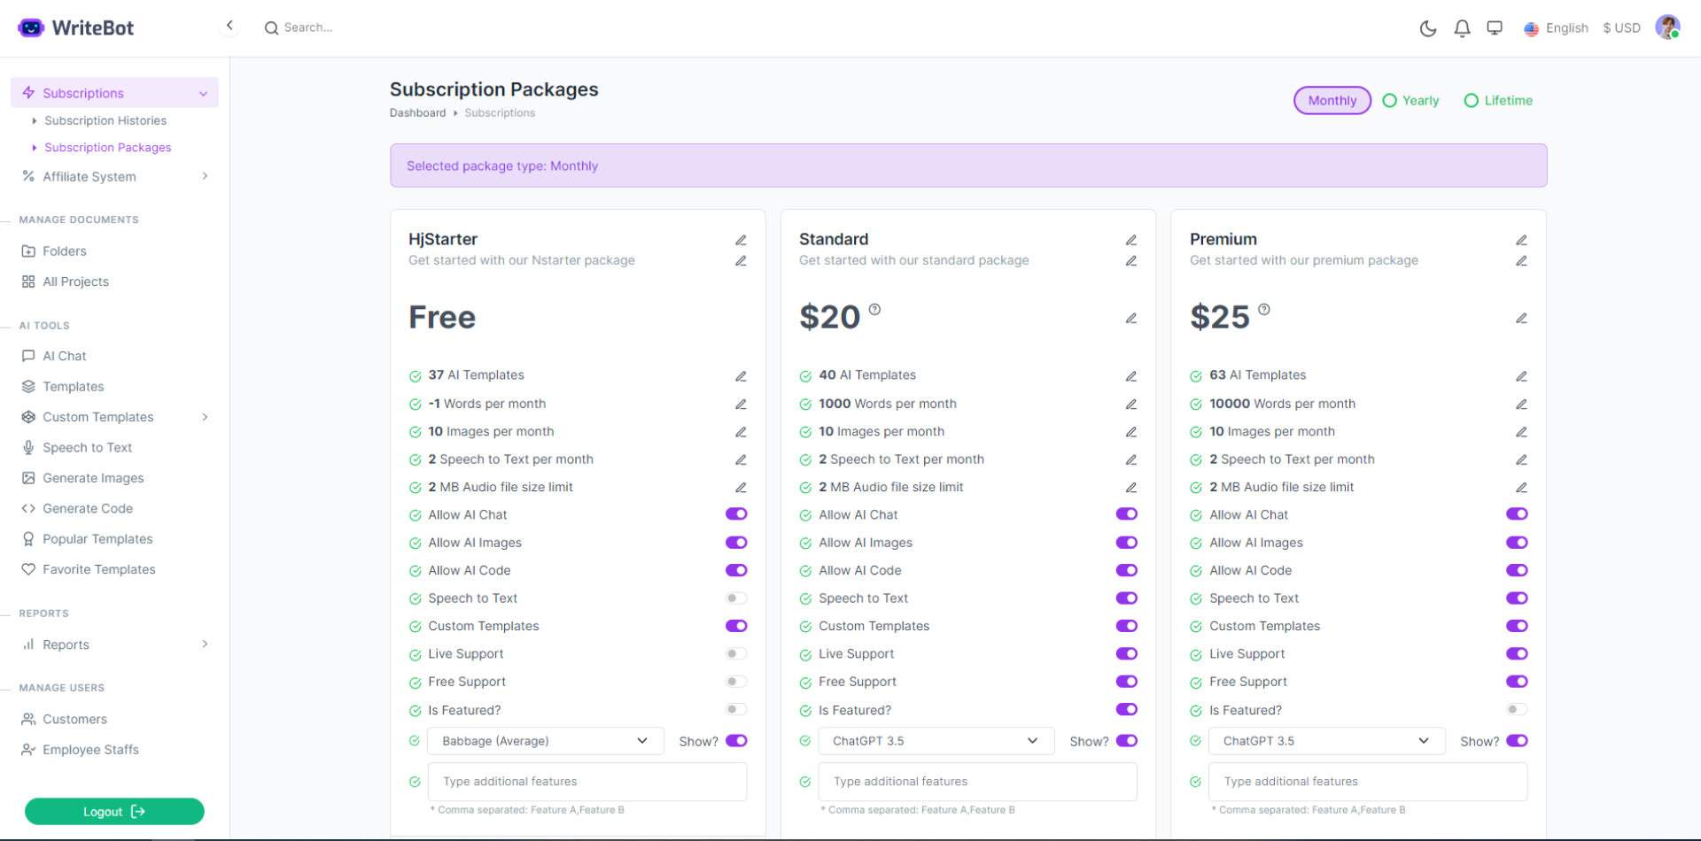The width and height of the screenshot is (1701, 841).
Task: Select the Yearly package type
Action: point(1411,100)
